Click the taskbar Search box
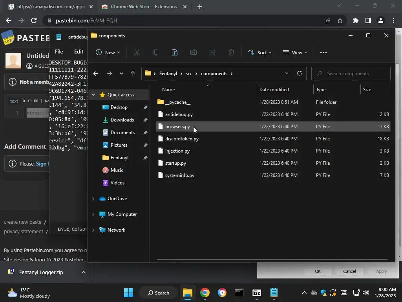 (159, 293)
